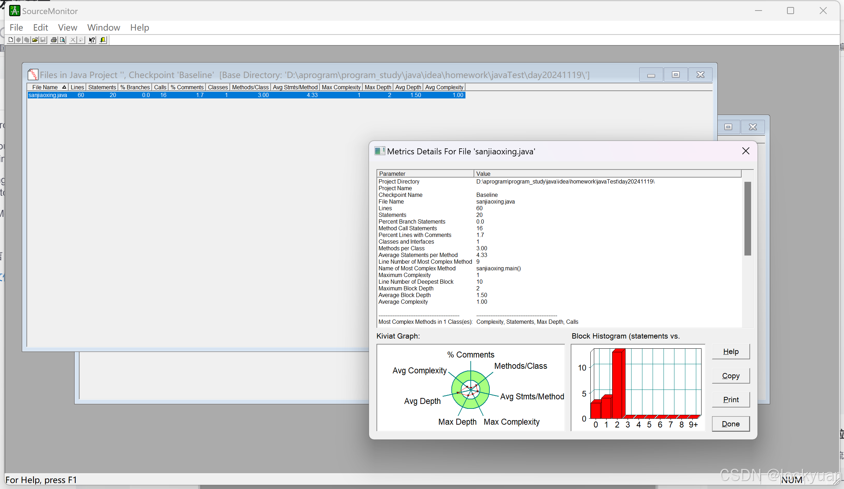The height and width of the screenshot is (489, 844).
Task: Click the metrics details vertical scrollbar
Action: (x=748, y=218)
